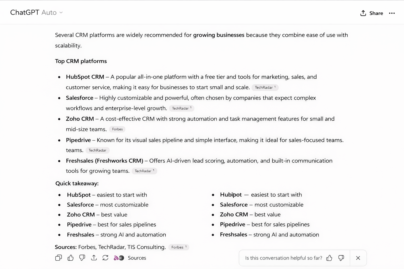This screenshot has height=269, width=404.
Task: Copy the response using the copy icon
Action: coord(58,258)
